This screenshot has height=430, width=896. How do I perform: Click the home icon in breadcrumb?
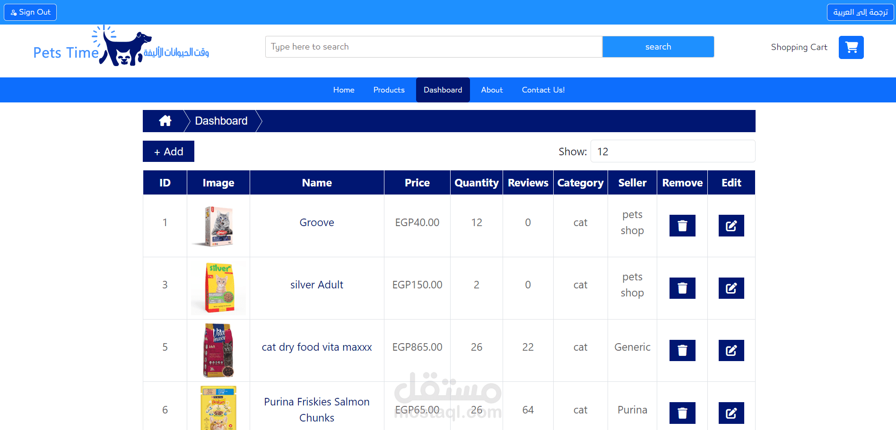pyautogui.click(x=165, y=121)
